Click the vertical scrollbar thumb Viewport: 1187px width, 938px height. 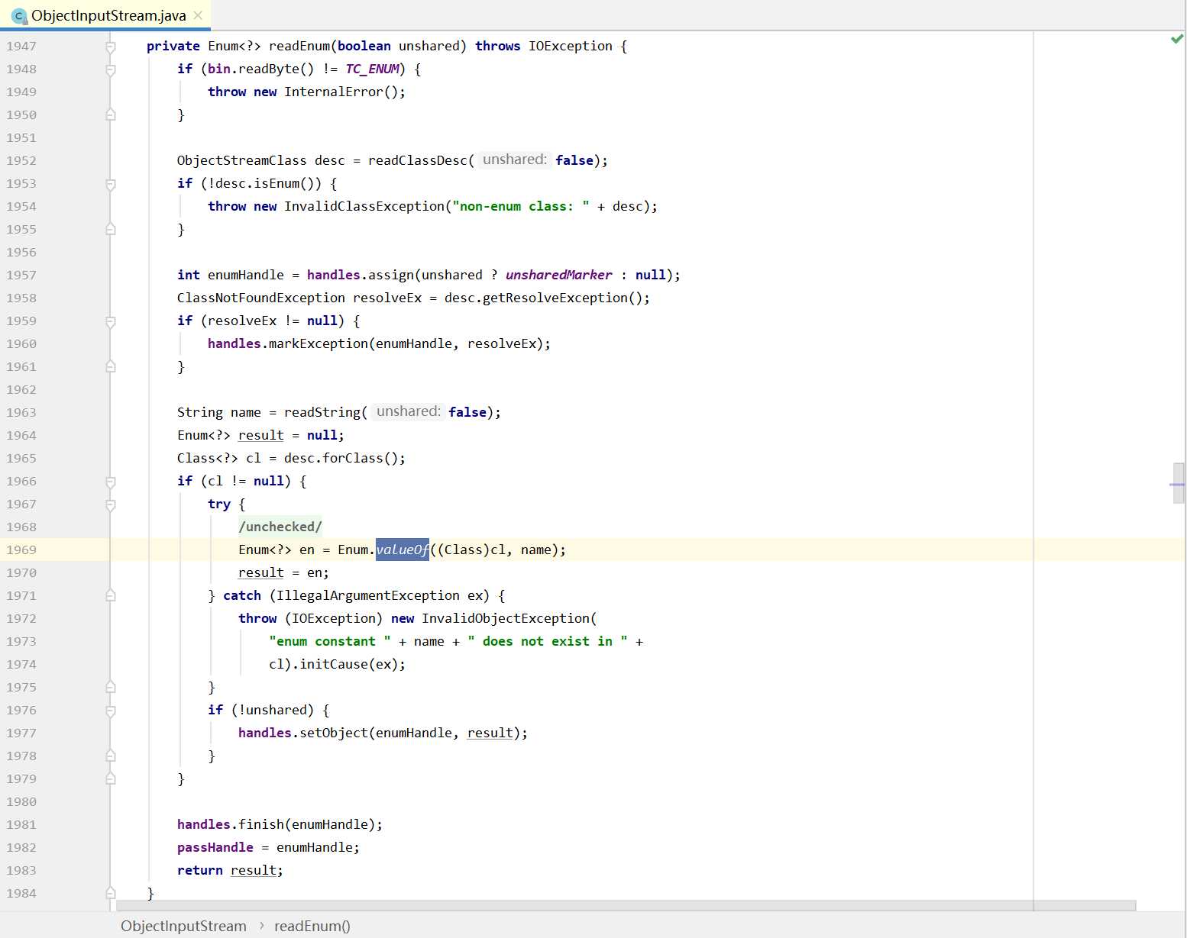click(1179, 483)
